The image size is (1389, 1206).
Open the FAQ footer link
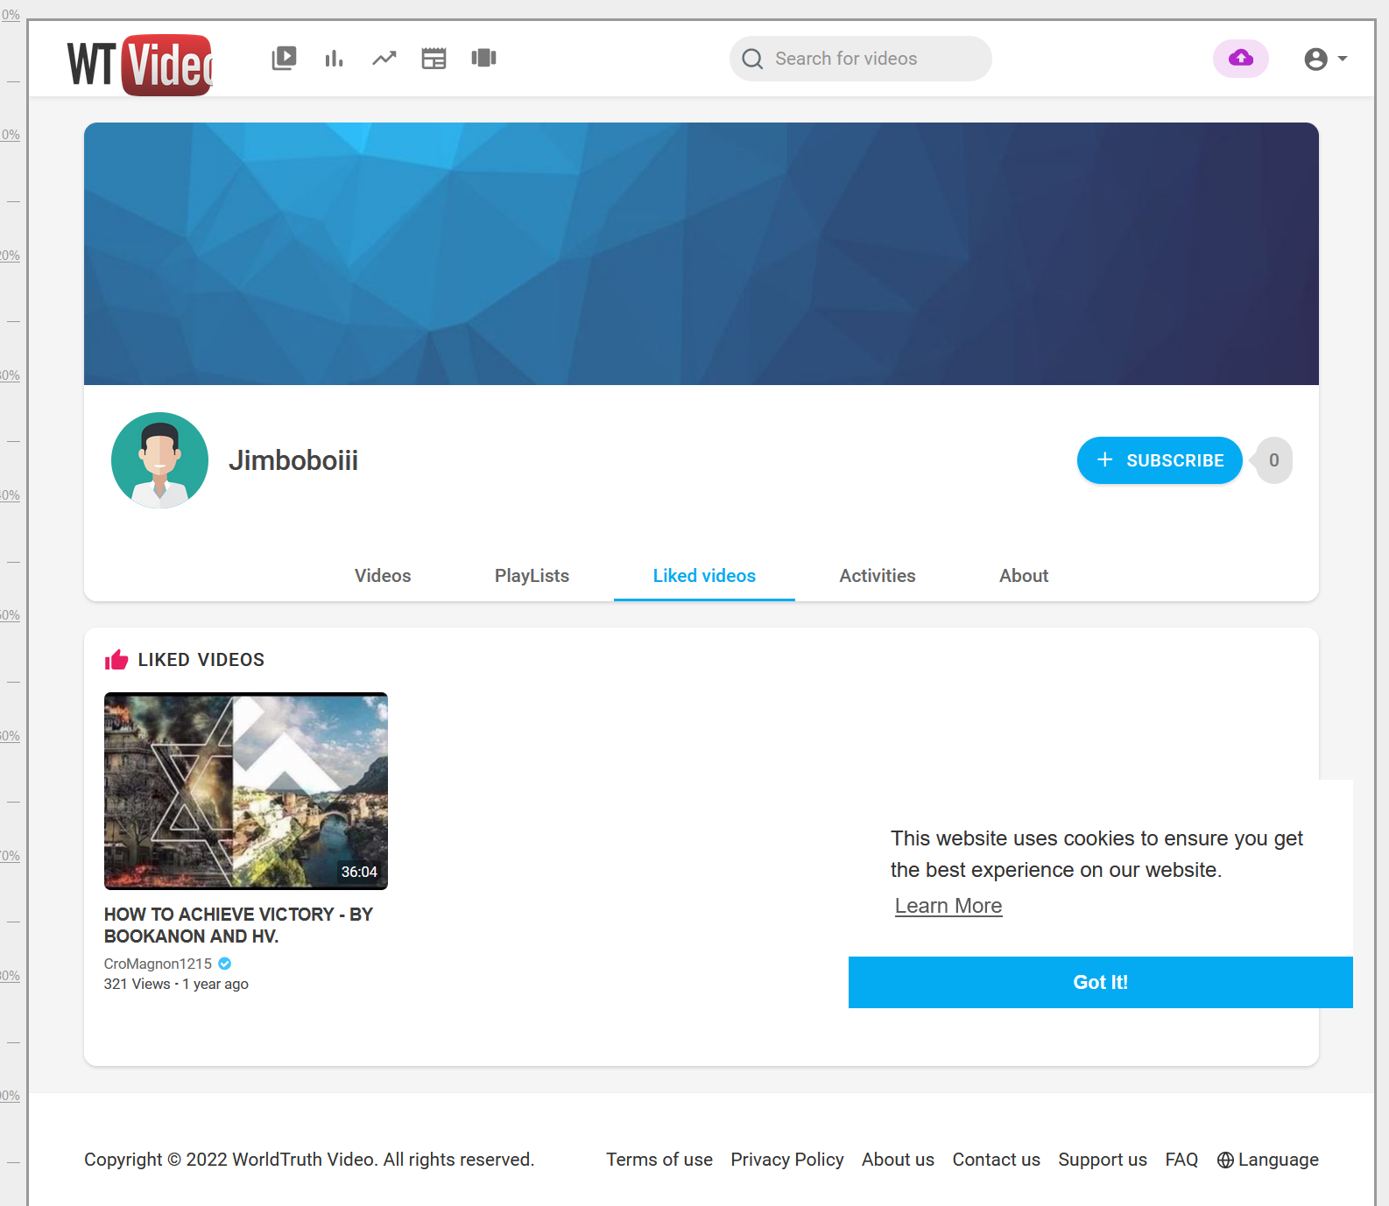[x=1181, y=1160]
